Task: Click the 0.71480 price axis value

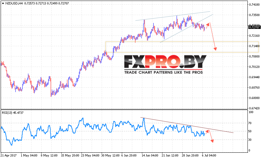Action: (254, 46)
